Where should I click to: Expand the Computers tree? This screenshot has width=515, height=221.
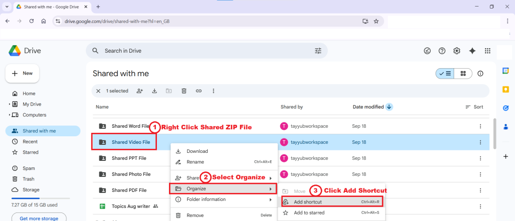10,115
